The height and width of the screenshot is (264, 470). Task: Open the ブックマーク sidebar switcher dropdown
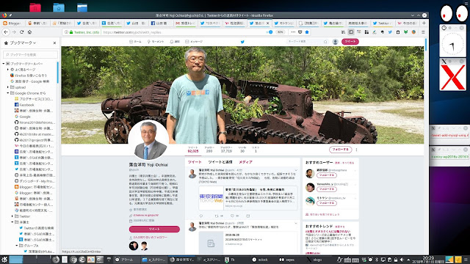point(23,43)
